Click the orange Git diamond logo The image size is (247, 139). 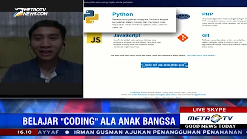183,38
